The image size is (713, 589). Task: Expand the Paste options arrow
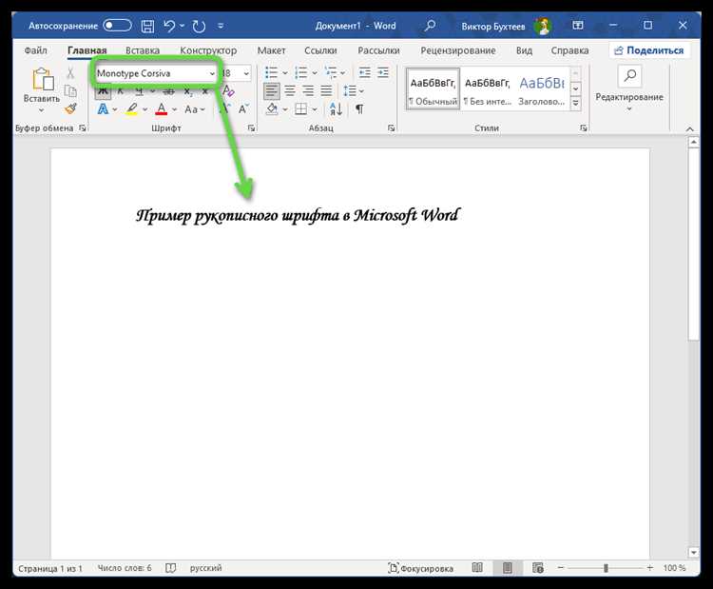pyautogui.click(x=42, y=110)
